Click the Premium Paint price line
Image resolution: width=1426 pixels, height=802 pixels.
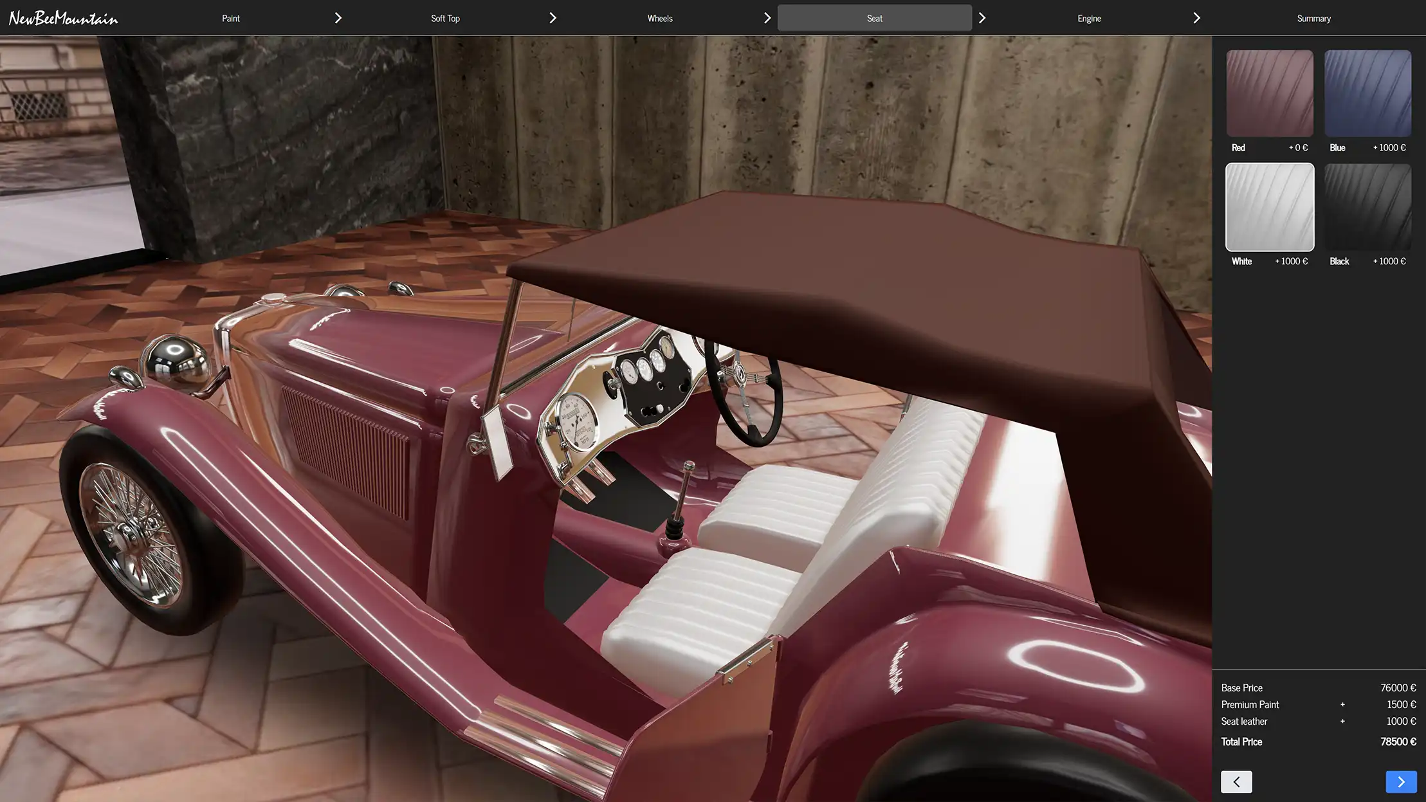coord(1319,704)
